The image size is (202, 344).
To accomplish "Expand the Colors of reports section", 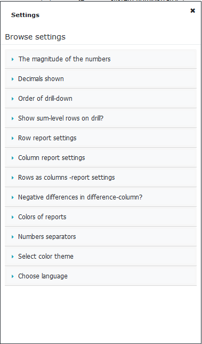I will [101, 217].
